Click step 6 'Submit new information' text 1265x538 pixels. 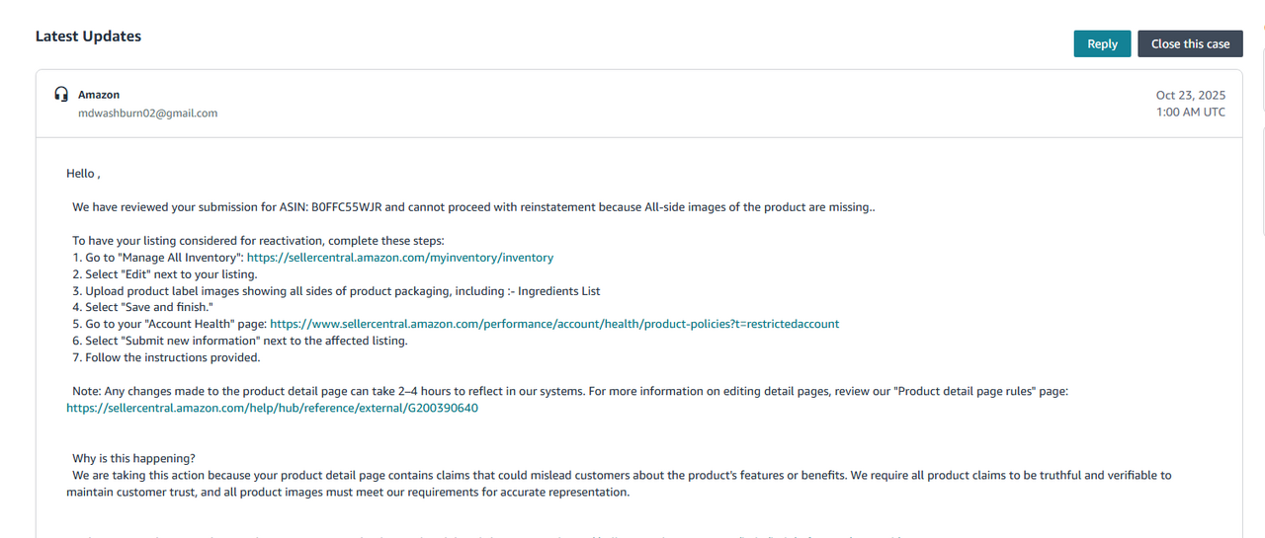point(240,341)
